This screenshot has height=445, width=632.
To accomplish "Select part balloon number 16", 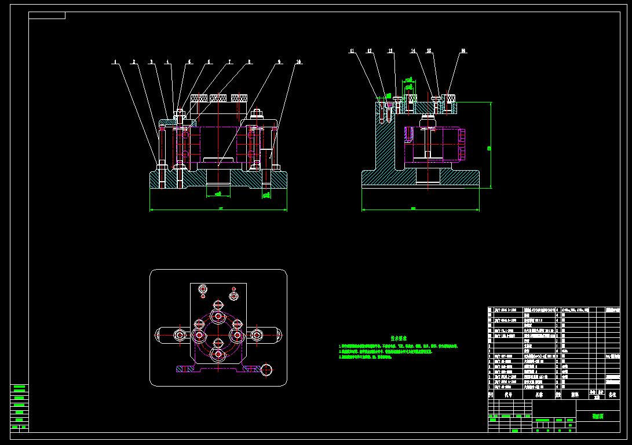I will pyautogui.click(x=463, y=51).
